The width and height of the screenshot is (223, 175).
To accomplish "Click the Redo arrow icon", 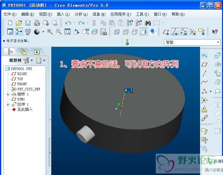I will [81, 23].
